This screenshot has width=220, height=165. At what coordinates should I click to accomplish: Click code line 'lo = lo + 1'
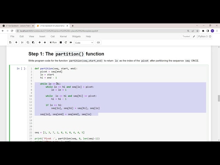59,90
